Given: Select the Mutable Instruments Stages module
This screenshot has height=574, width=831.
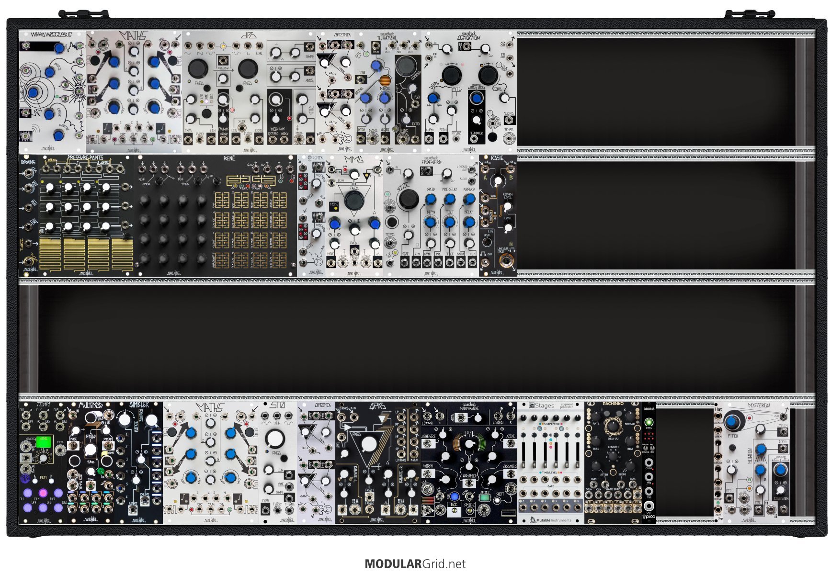Looking at the screenshot, I should tap(551, 462).
